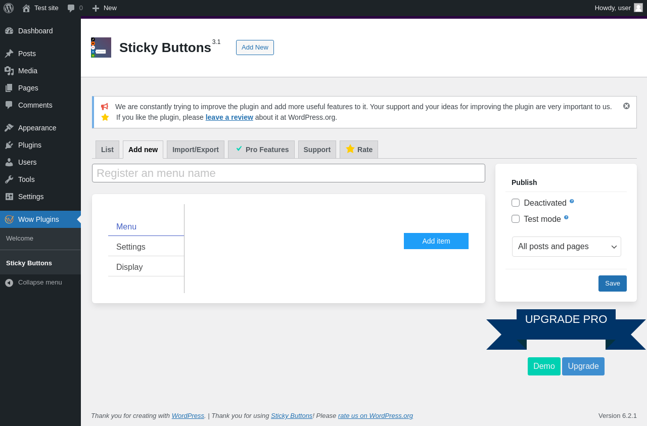The width and height of the screenshot is (647, 426).
Task: Expand the All posts and pages dropdown
Action: [567, 247]
